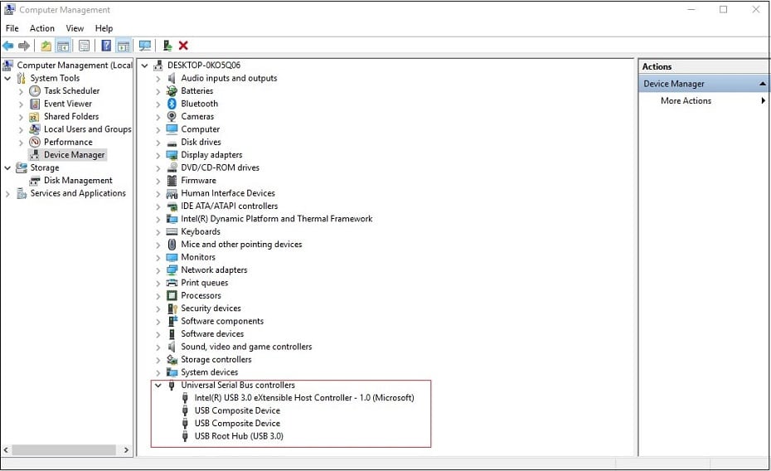
Task: Click the Help question mark toolbar icon
Action: [x=106, y=46]
